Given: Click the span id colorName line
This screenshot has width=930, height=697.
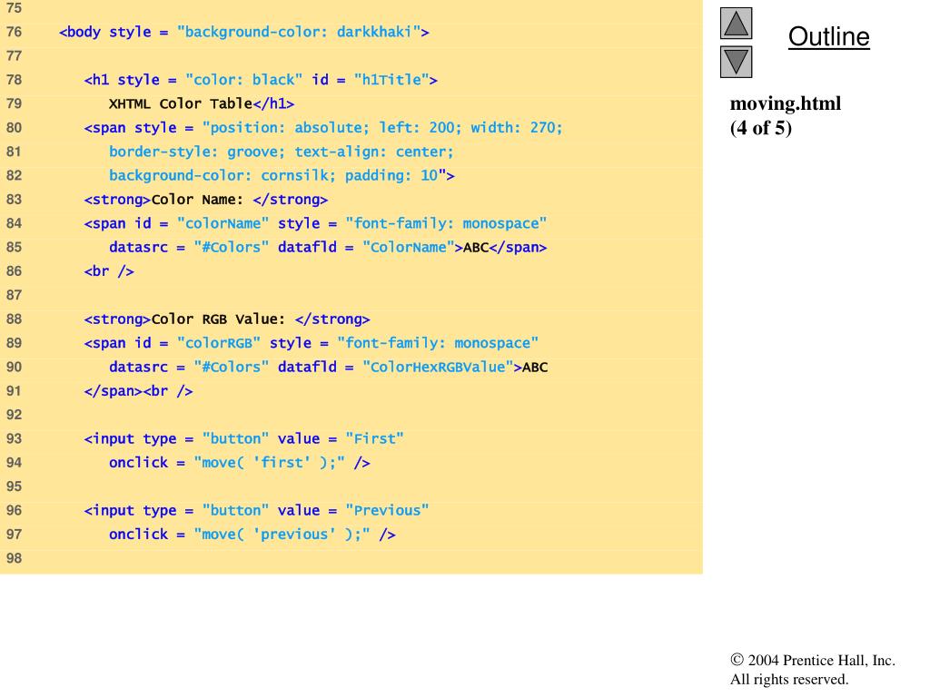Looking at the screenshot, I should [315, 223].
